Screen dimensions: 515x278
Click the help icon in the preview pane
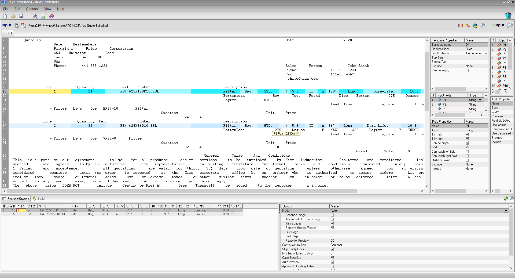512,198
